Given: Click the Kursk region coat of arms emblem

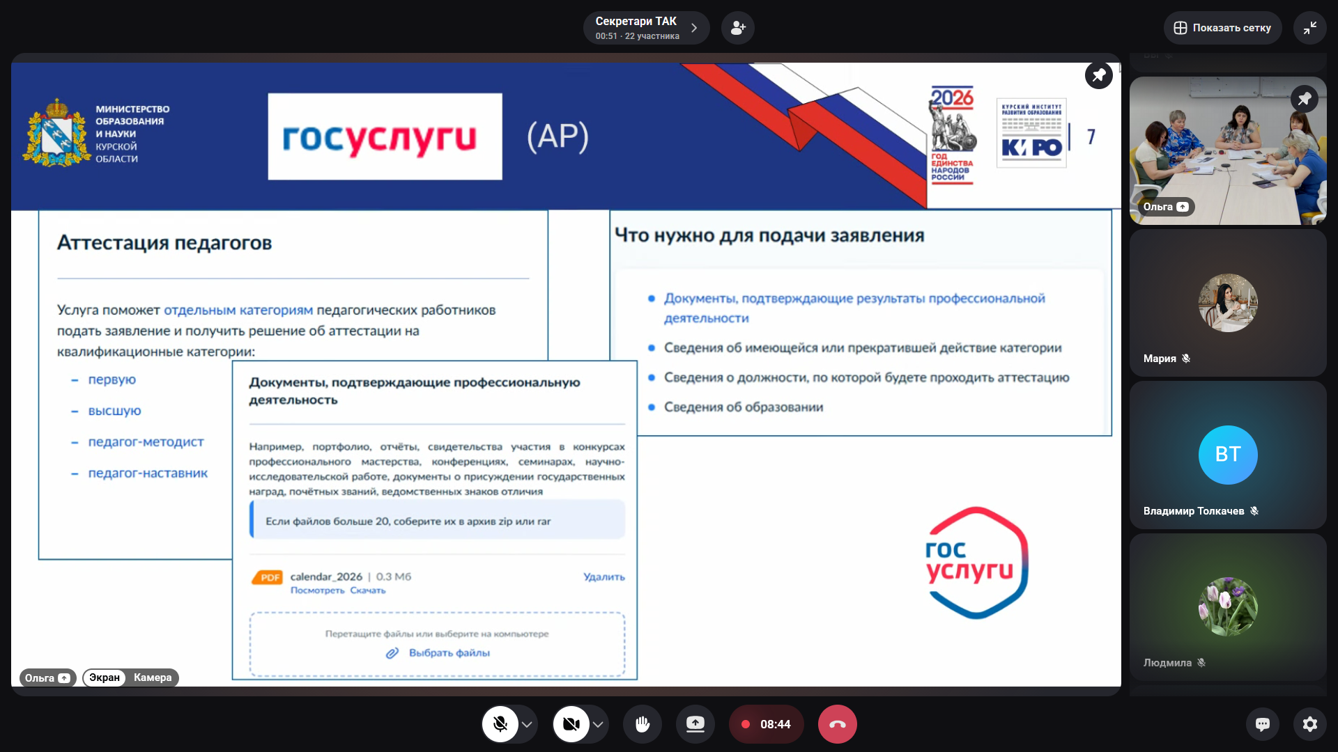Looking at the screenshot, I should 57,132.
